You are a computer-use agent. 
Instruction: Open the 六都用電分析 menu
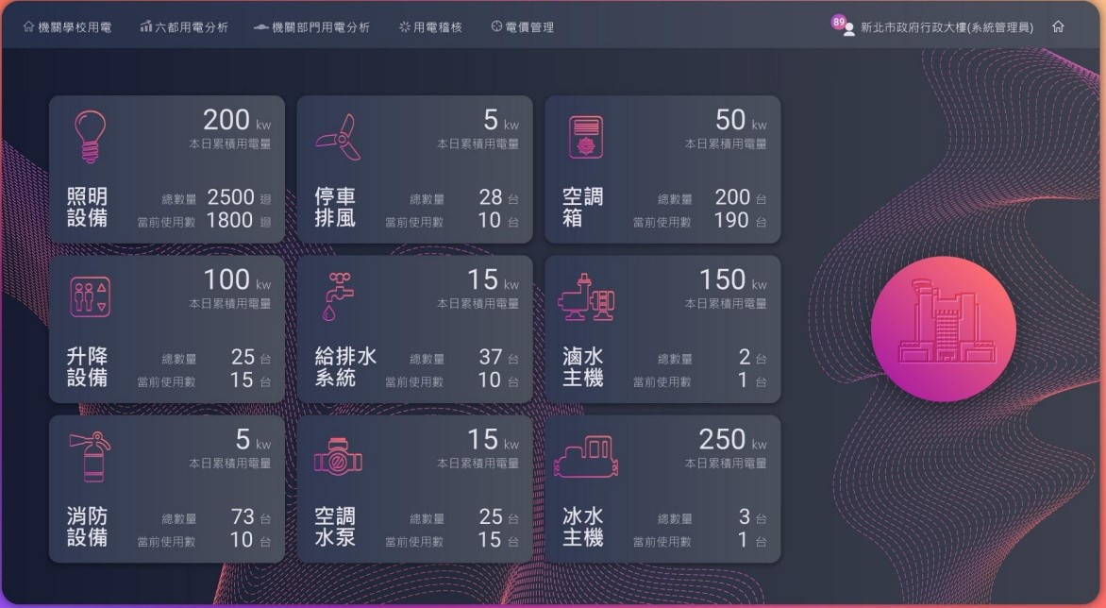click(183, 27)
